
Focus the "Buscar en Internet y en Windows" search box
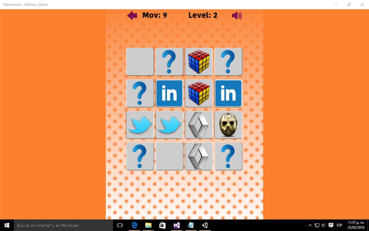[63, 225]
